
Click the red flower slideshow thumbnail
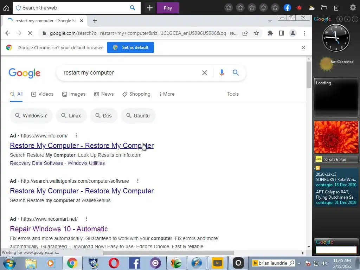[x=336, y=137]
